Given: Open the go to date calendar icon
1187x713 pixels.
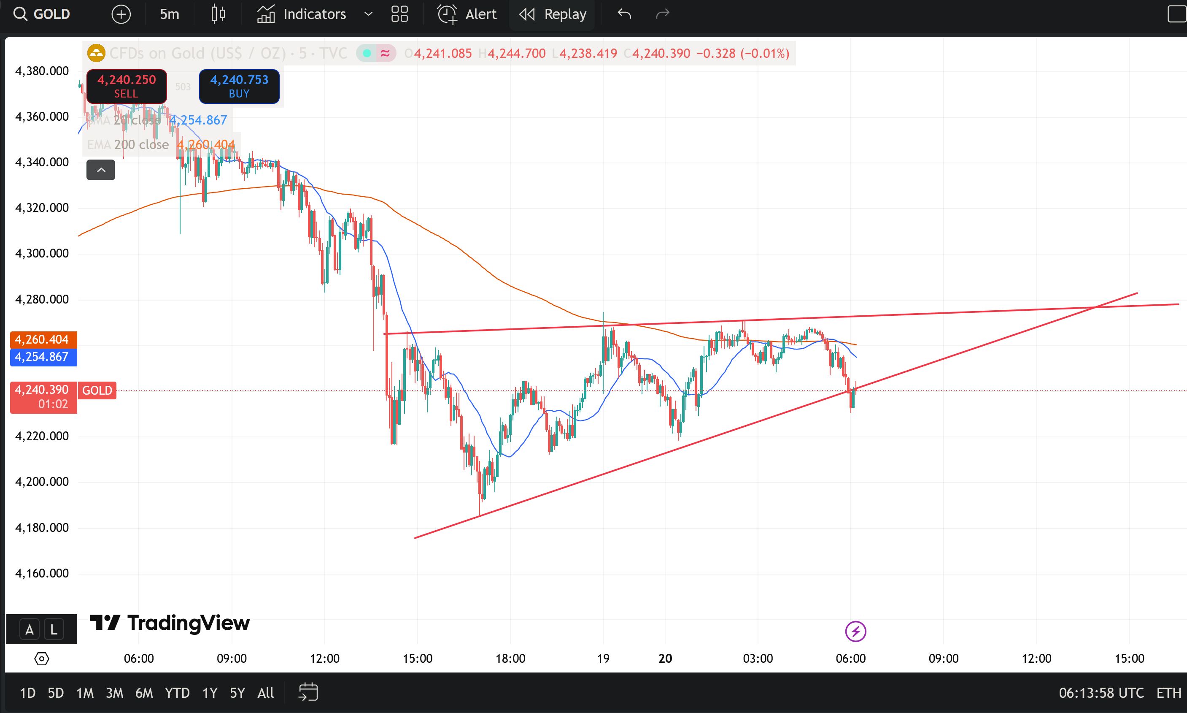Looking at the screenshot, I should (x=308, y=692).
